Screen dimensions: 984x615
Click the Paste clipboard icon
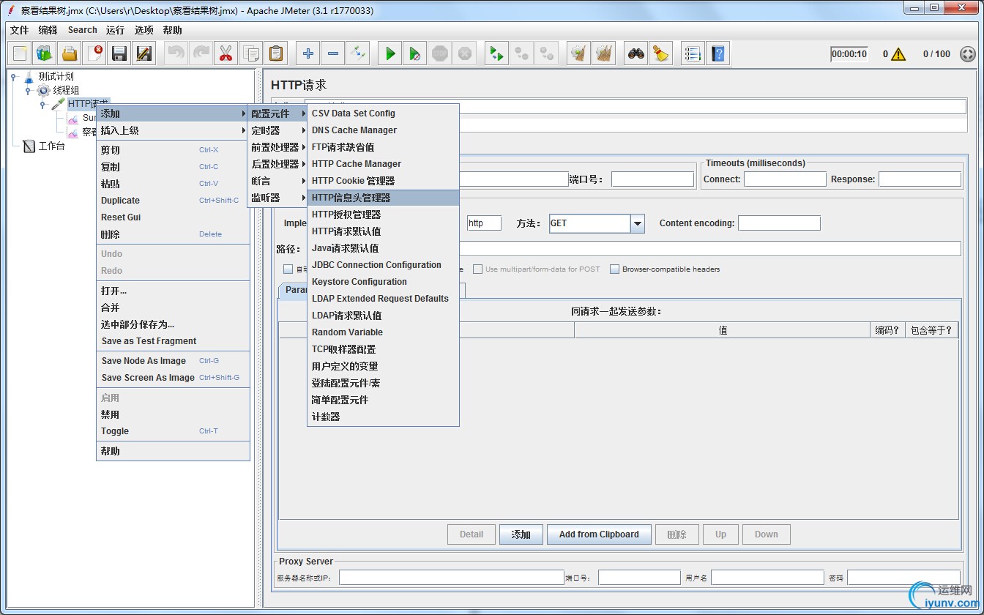275,53
